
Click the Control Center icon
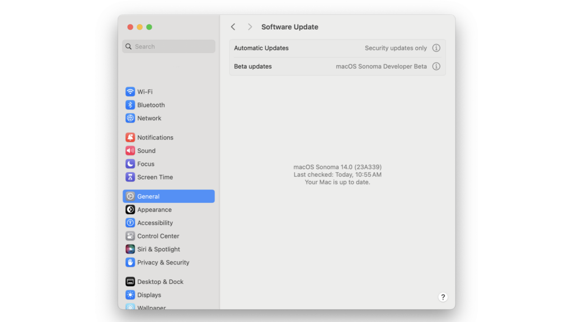pyautogui.click(x=130, y=236)
